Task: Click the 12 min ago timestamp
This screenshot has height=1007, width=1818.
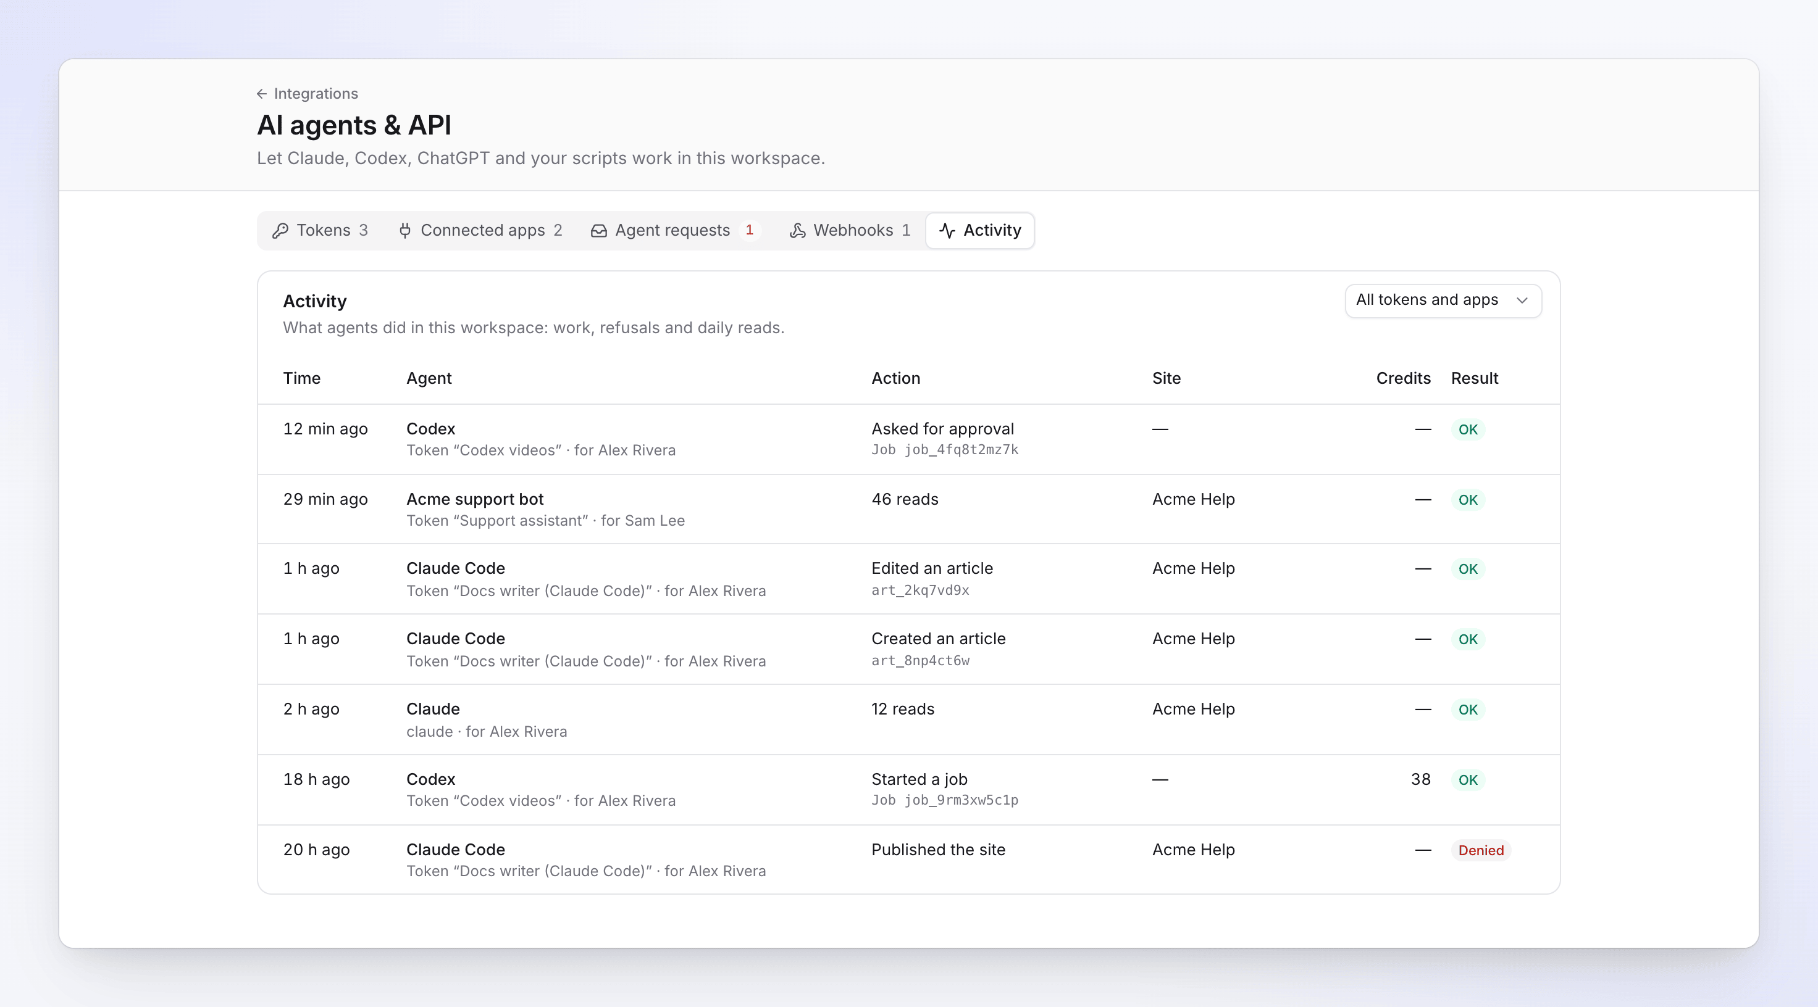Action: point(325,429)
